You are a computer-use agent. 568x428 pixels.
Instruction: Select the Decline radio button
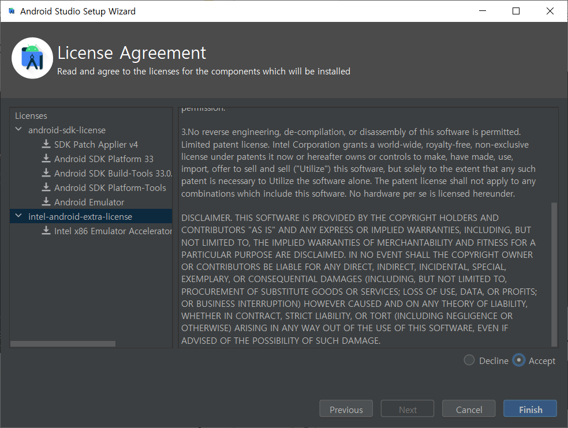tap(469, 361)
